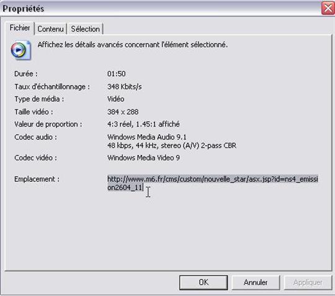335x296 pixels.
Task: Click the Windows Media Video 9 value
Action: (x=143, y=158)
